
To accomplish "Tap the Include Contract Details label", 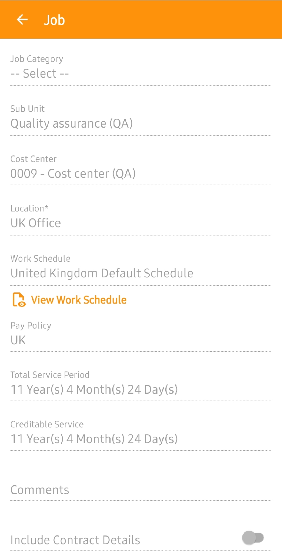I will [x=75, y=540].
